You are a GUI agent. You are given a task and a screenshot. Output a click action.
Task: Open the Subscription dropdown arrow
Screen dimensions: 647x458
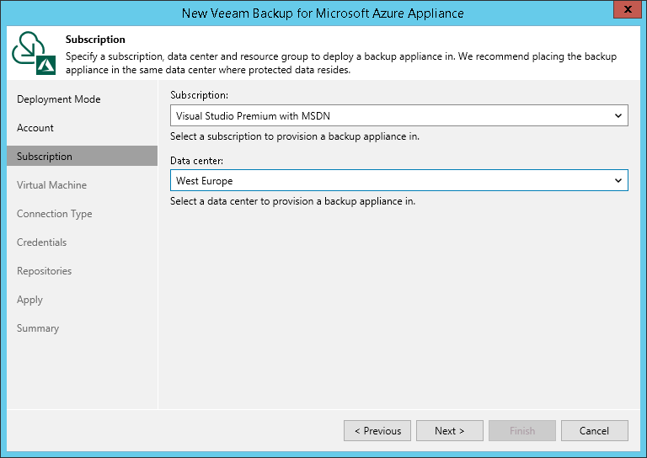click(618, 116)
